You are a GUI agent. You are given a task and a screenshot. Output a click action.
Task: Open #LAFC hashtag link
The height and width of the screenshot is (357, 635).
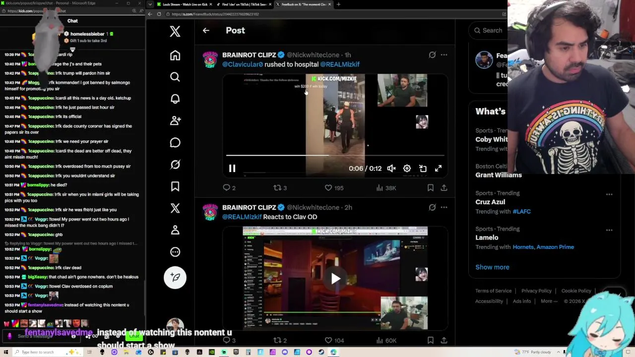click(521, 211)
